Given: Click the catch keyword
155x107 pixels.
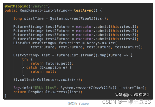Looking at the screenshot, I should (32, 67).
